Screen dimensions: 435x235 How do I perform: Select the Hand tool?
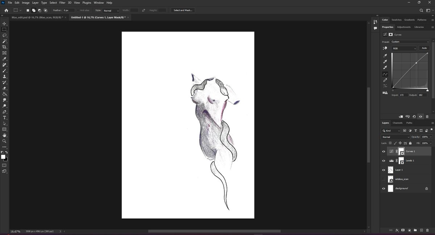4,135
